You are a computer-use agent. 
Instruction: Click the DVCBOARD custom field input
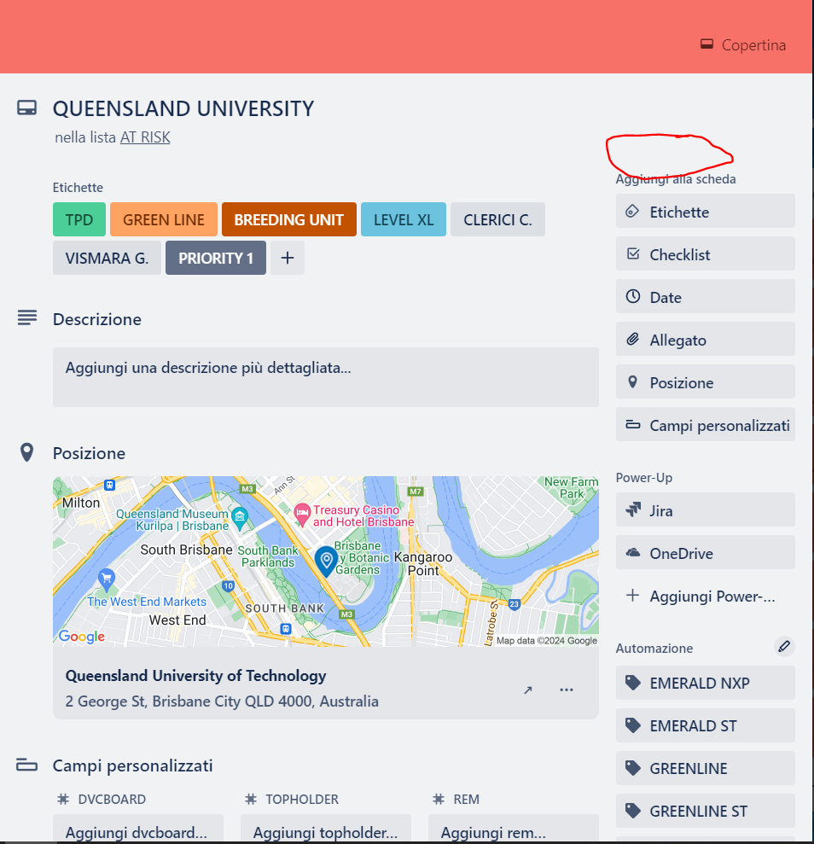[x=137, y=829]
